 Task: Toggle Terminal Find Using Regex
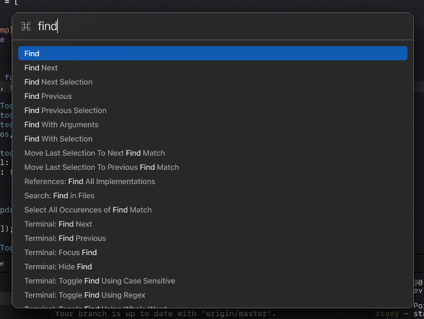[x=213, y=295]
